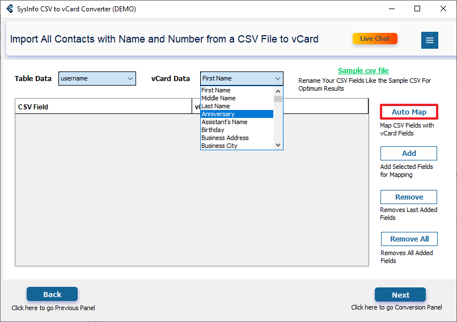Collapse the vCard Data First Name combo box
This screenshot has width=457, height=322.
click(x=242, y=78)
